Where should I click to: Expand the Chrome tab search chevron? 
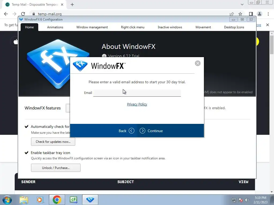click(x=242, y=5)
